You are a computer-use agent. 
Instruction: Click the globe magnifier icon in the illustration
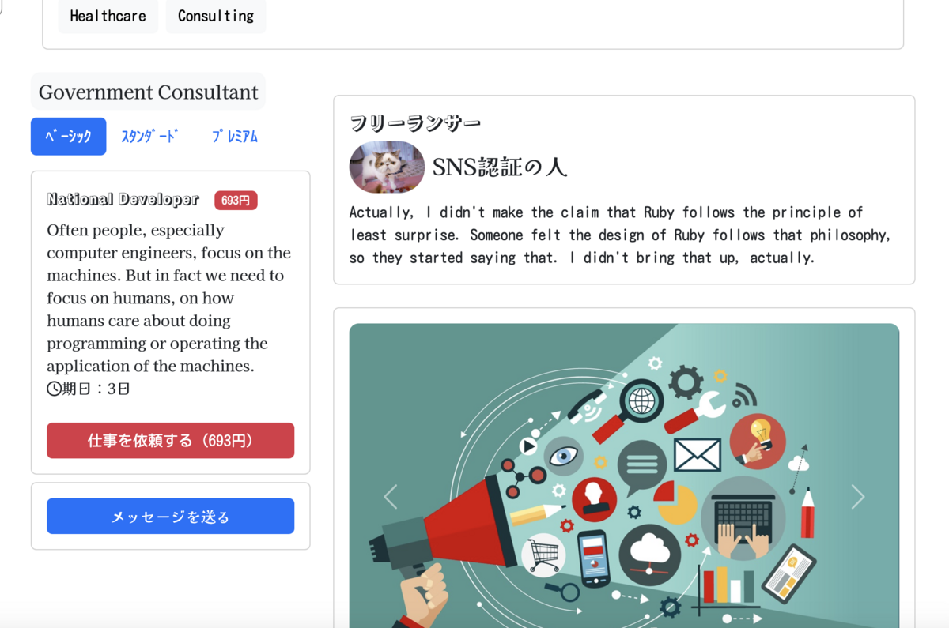click(641, 402)
